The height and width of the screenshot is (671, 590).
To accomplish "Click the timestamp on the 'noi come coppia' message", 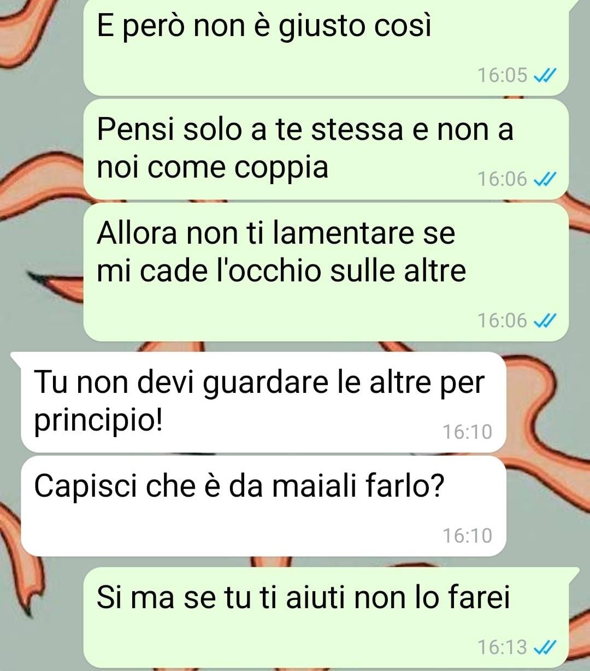I will [x=503, y=179].
